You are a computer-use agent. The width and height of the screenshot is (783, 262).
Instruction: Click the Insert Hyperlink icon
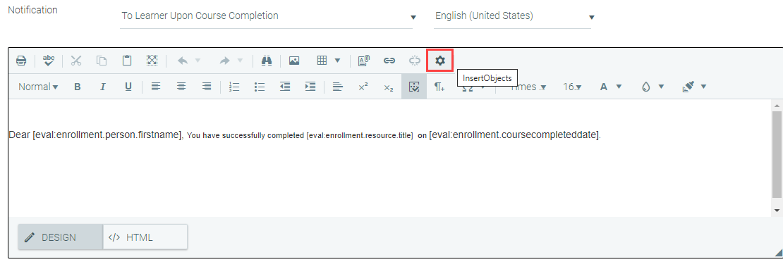click(389, 61)
